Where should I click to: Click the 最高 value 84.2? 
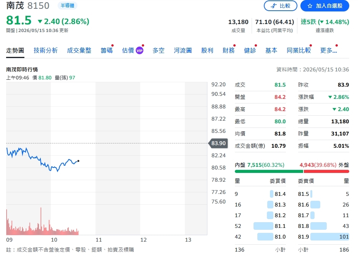pyautogui.click(x=280, y=109)
